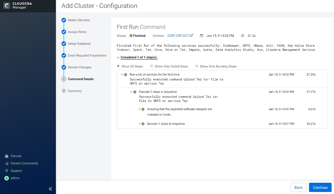Viewport: 334px width, 194px height.
Task: Open the CDIP-CDP-DC7 context link
Action: point(178,36)
